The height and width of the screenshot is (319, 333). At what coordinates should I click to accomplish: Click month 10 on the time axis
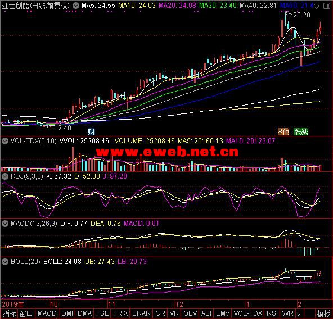click(x=54, y=304)
